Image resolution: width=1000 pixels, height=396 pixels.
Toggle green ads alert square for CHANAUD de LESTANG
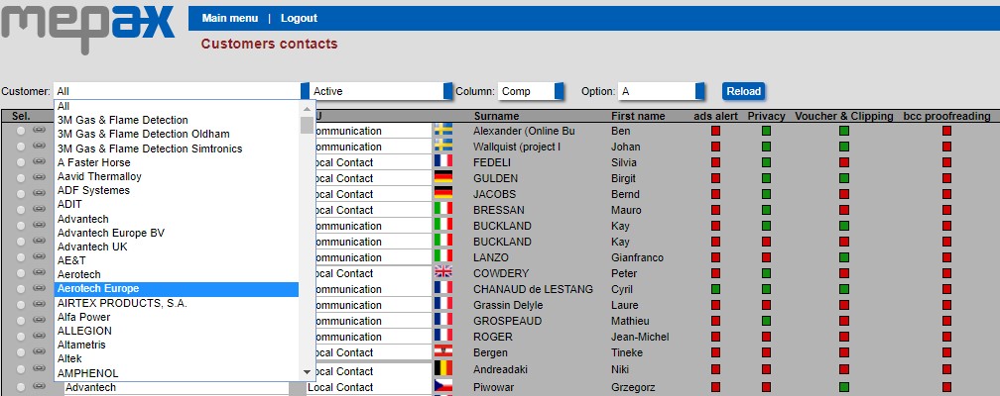coord(715,289)
